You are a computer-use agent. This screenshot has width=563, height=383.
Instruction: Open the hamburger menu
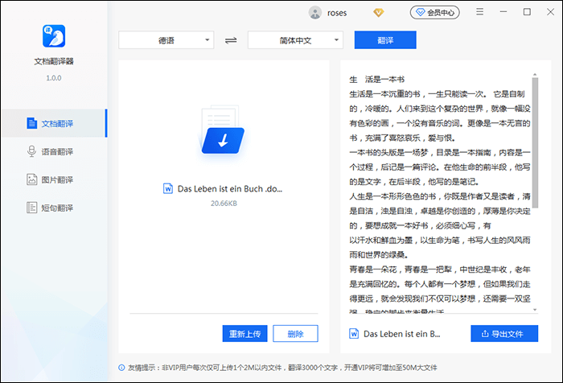tap(479, 12)
